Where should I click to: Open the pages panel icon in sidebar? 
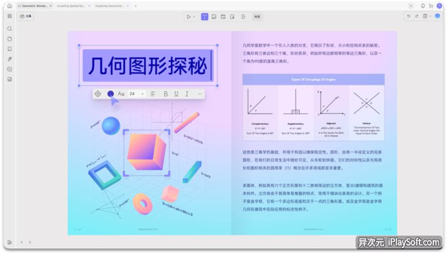(9, 39)
